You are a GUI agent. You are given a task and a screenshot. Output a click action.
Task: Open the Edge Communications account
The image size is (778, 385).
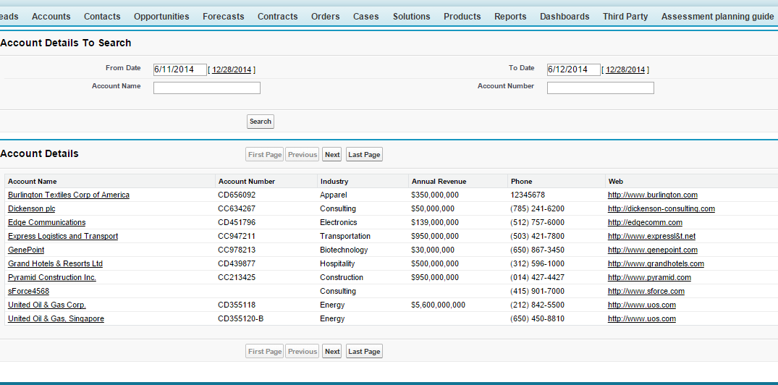tap(46, 222)
